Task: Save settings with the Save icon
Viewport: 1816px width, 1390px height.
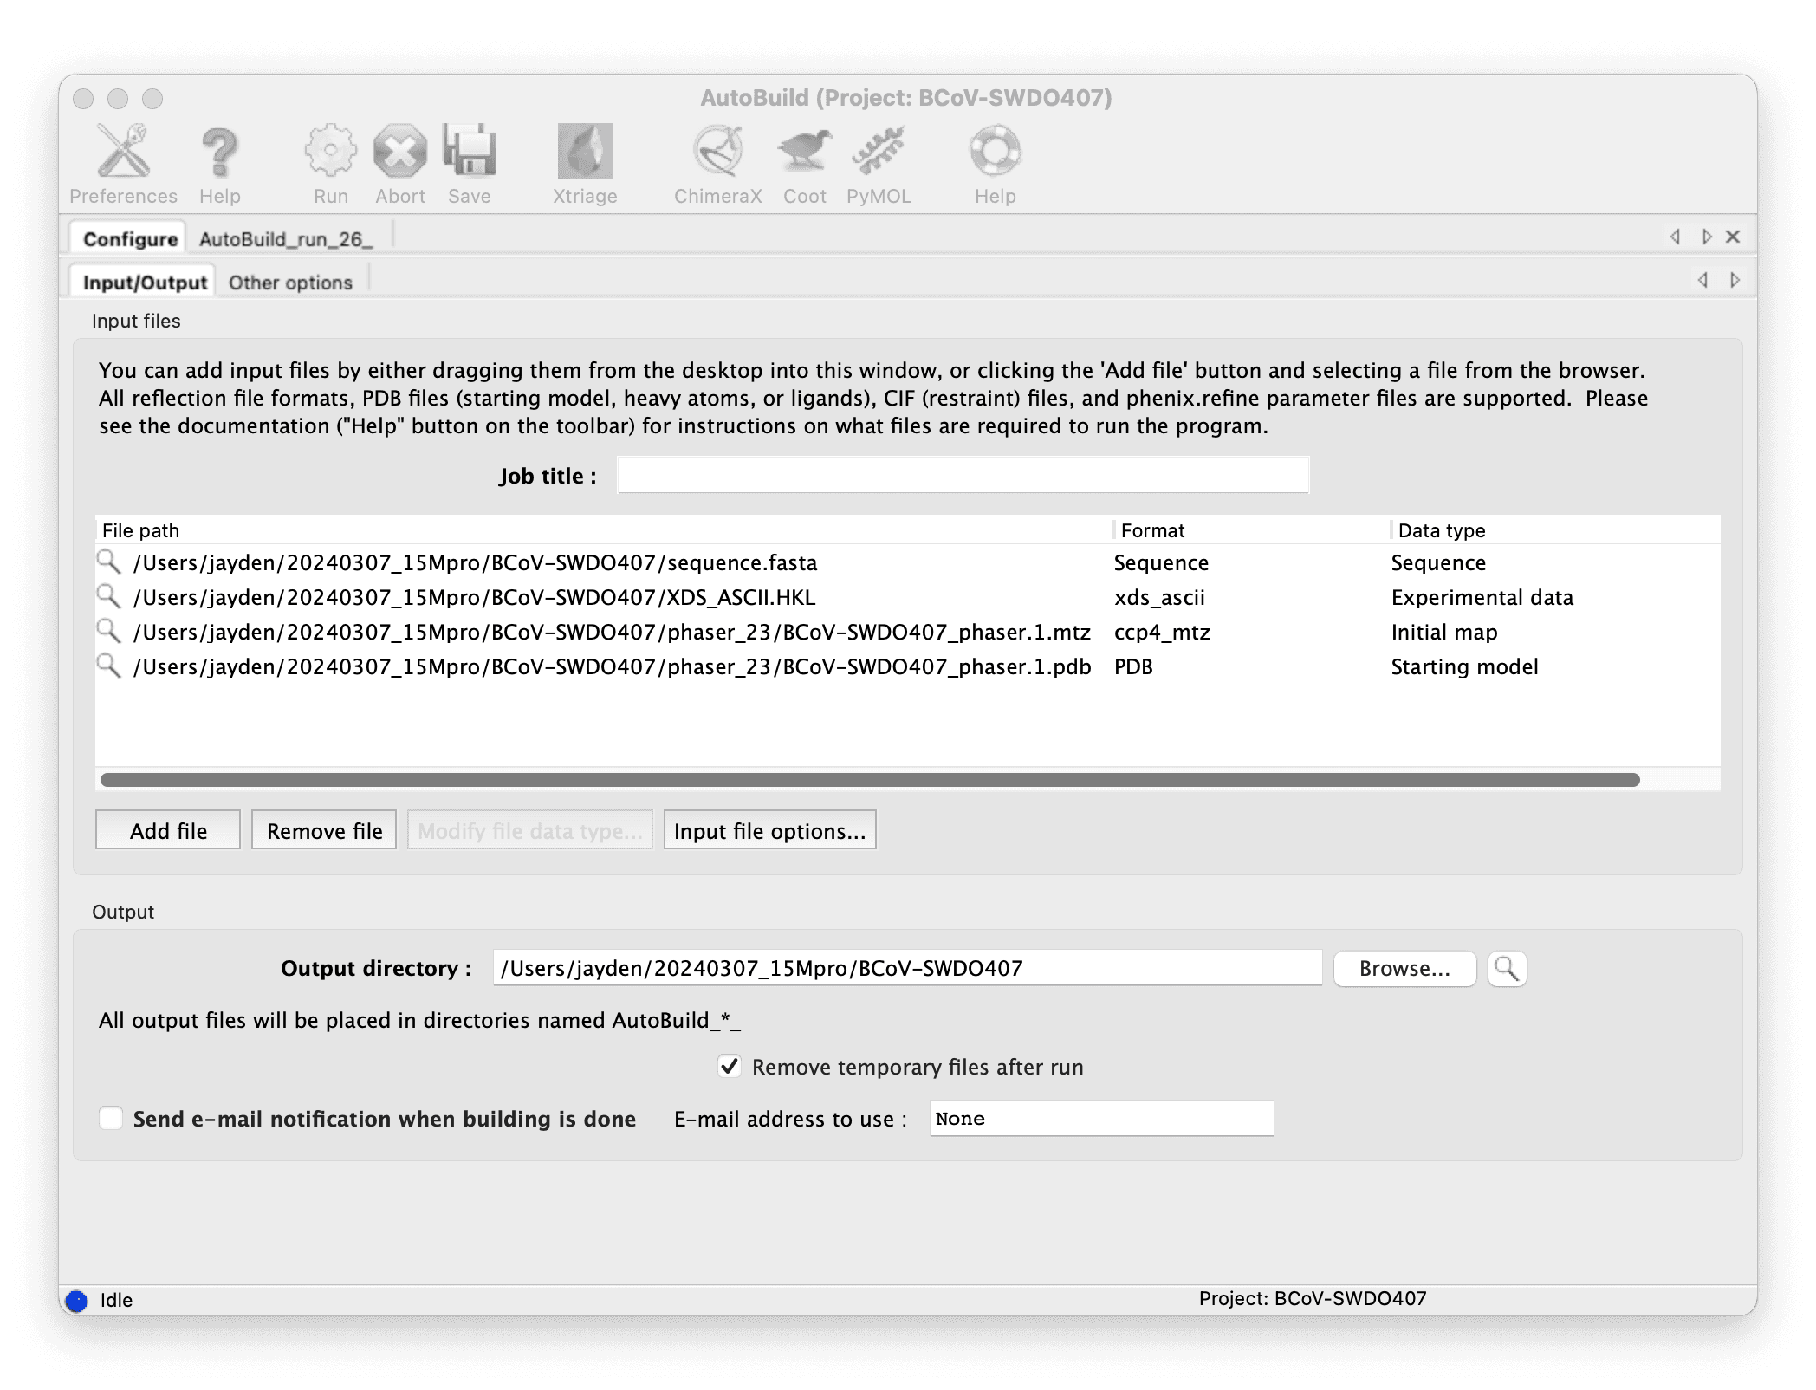Action: (470, 163)
